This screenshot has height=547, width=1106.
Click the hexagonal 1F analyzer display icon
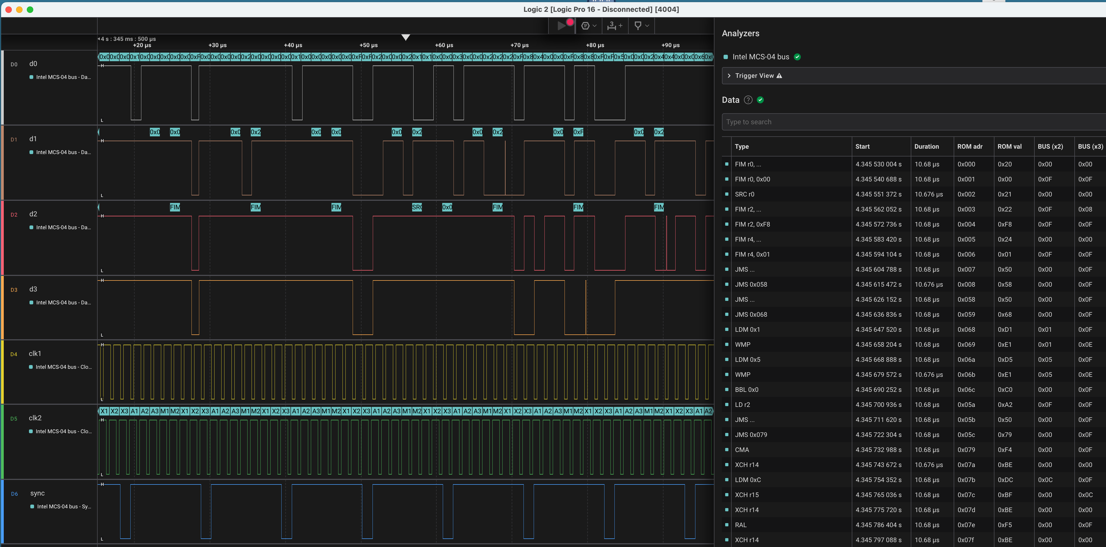[585, 26]
